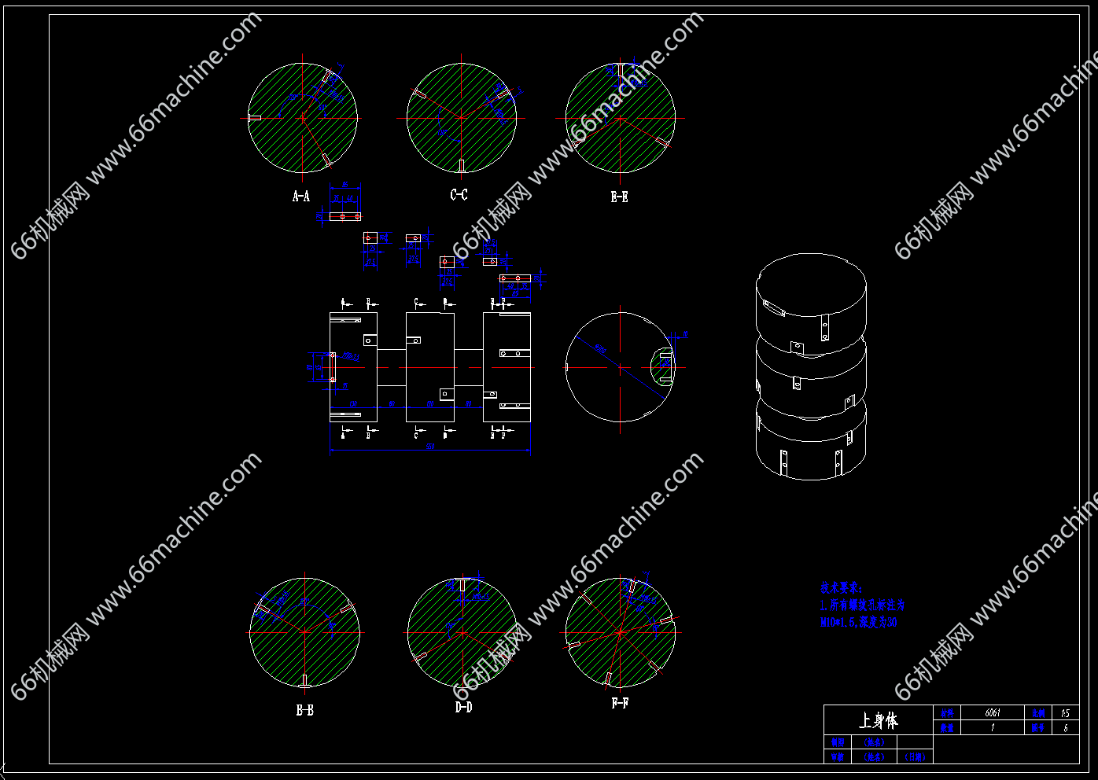Select the 6061 material value cell
This screenshot has width=1098, height=780.
pos(993,713)
